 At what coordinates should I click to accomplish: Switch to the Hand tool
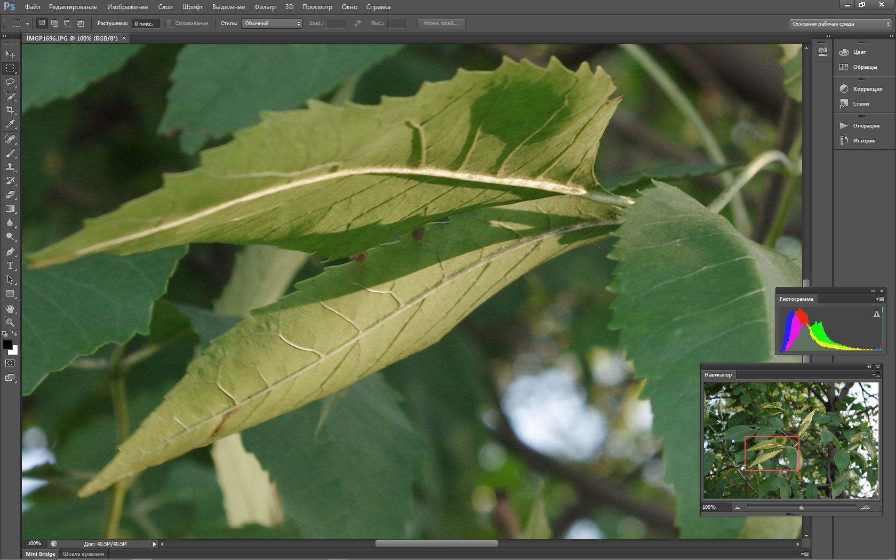tap(10, 309)
